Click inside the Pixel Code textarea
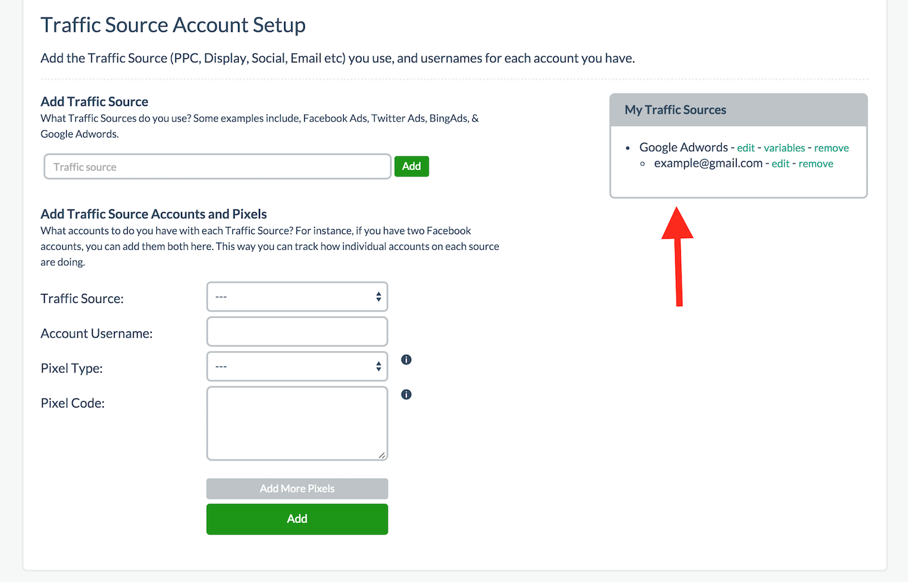The width and height of the screenshot is (908, 582). point(297,423)
